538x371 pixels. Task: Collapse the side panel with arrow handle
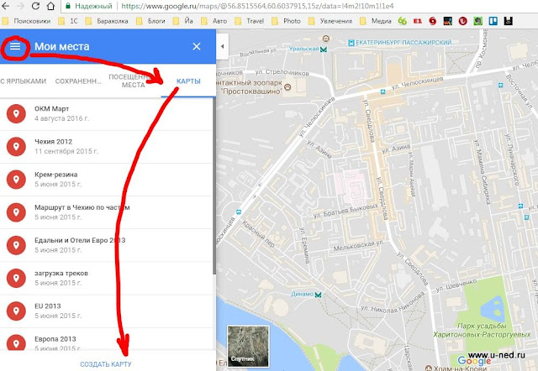pyautogui.click(x=222, y=47)
